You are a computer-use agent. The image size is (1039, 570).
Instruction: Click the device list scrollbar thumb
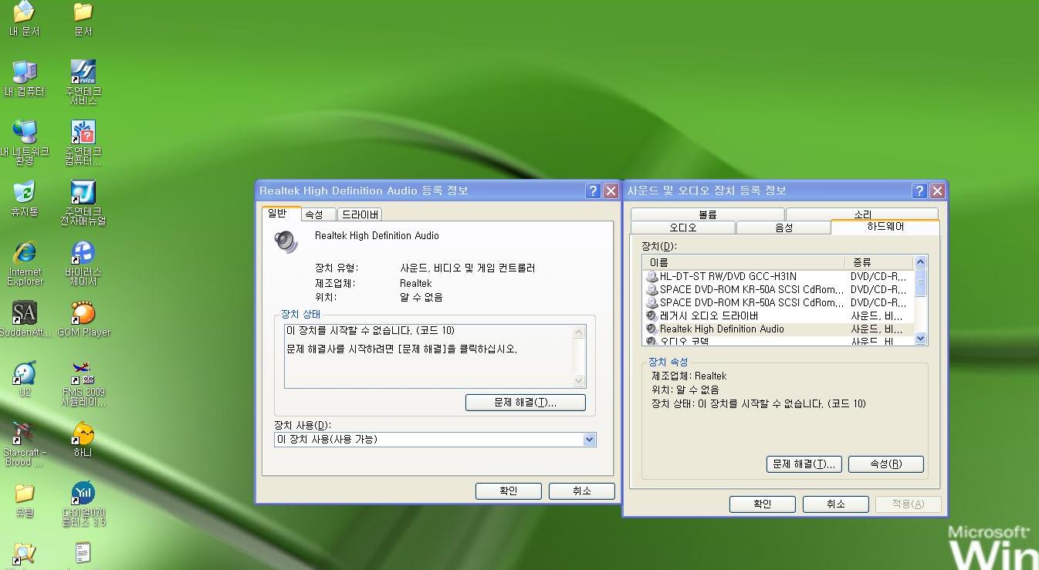point(920,283)
